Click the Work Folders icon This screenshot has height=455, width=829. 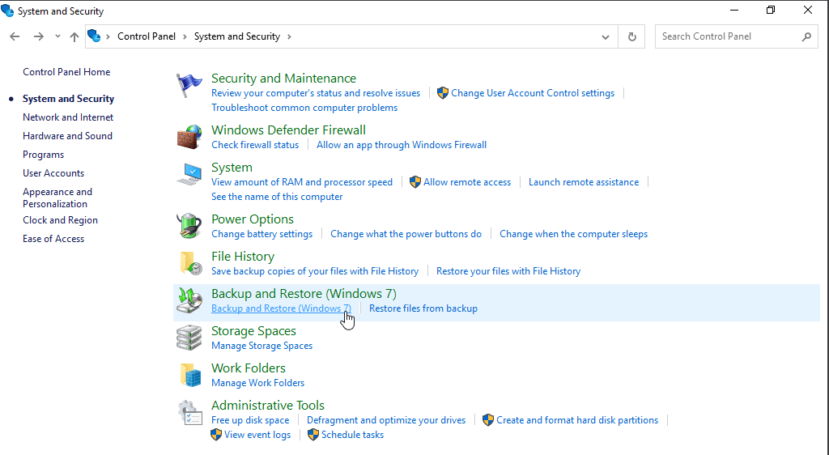click(189, 375)
